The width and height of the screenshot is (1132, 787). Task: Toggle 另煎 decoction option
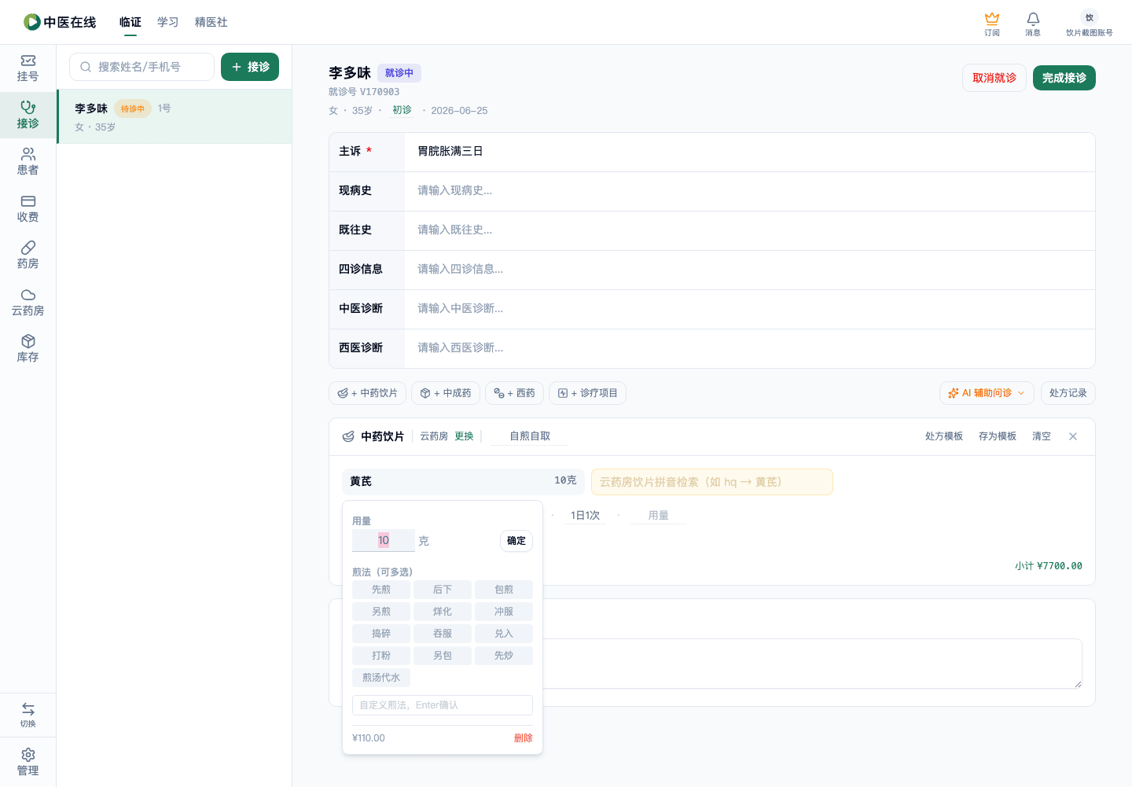(381, 612)
